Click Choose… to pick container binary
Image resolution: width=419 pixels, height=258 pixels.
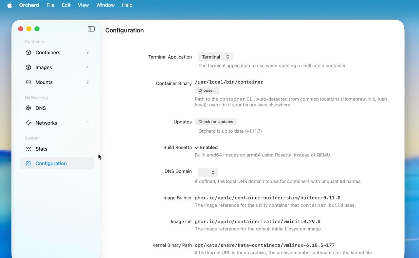[x=207, y=90]
